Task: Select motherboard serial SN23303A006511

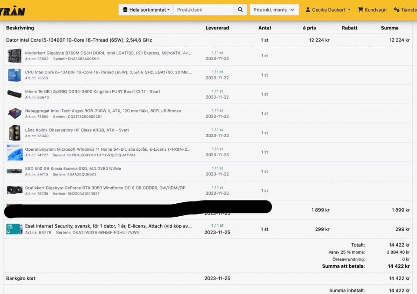Action: point(83,59)
